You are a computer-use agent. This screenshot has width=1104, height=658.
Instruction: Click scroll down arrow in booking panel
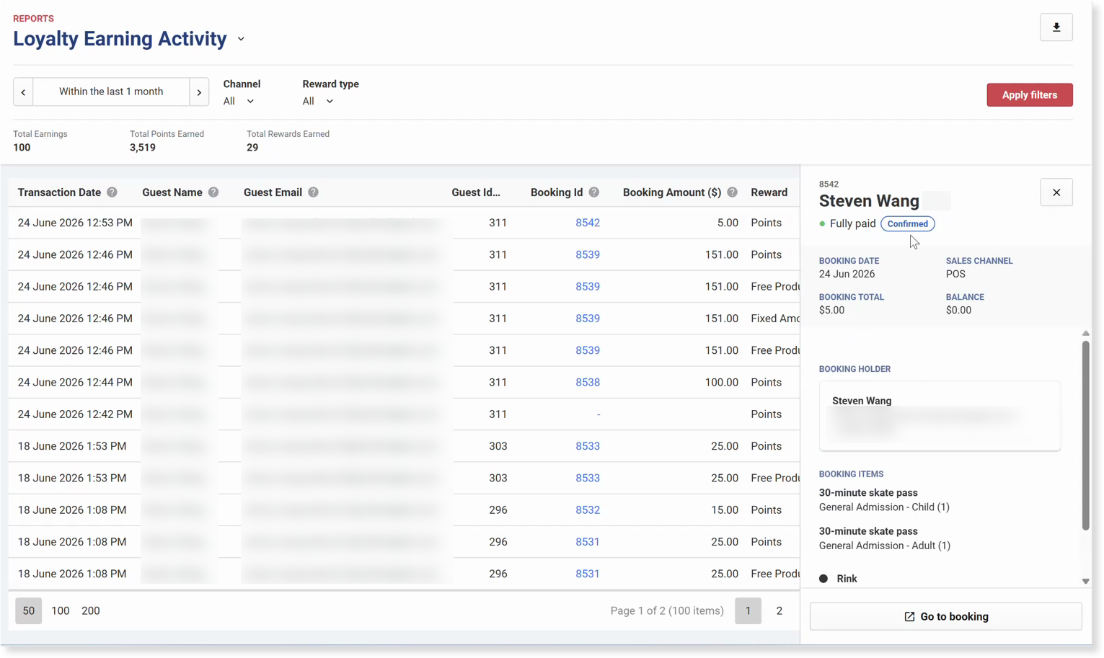pos(1085,581)
